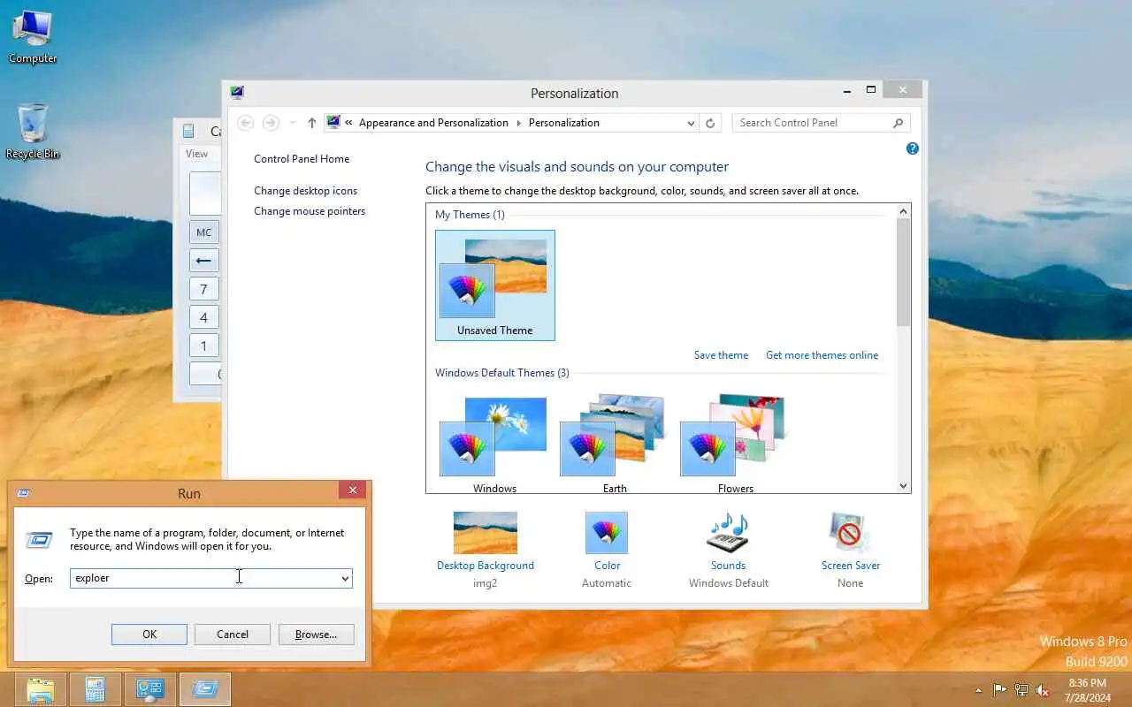The height and width of the screenshot is (707, 1132).
Task: Click the Desktop Background link text
Action: point(485,566)
